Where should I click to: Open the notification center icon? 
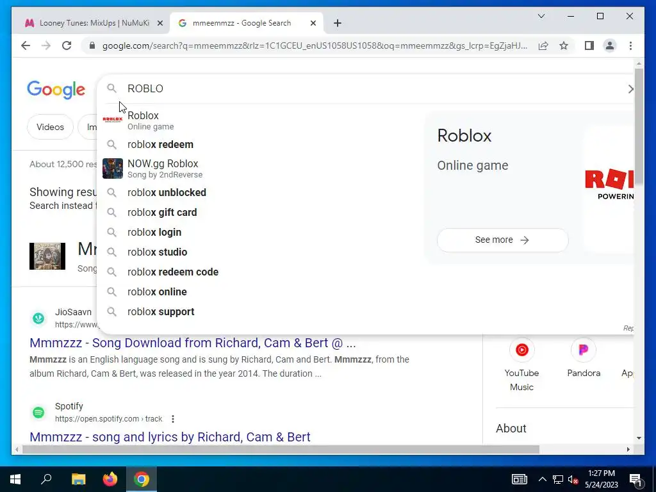(x=635, y=480)
